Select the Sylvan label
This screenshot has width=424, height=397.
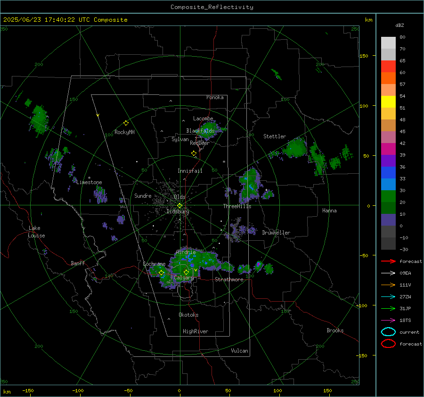pos(180,139)
